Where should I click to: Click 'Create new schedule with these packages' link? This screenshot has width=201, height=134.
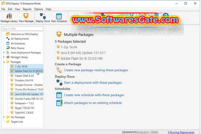tap(94, 95)
